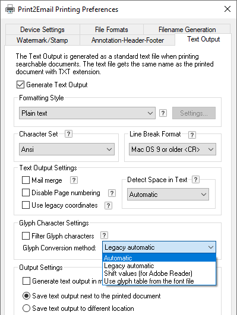Click Detect Space in Text help icon
237x315 pixels.
[x=195, y=179]
